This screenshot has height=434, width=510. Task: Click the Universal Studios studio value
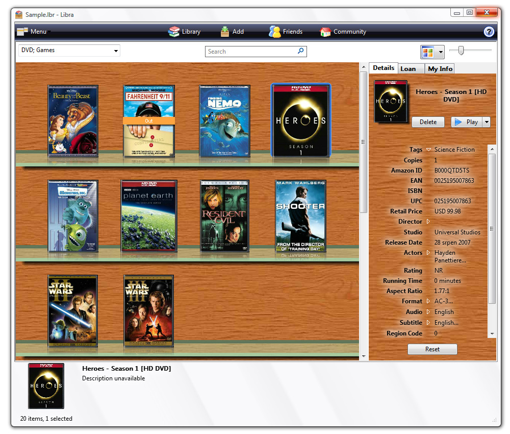coord(457,232)
